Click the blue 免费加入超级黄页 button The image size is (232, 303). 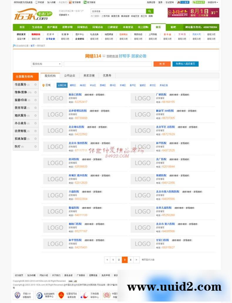185,64
